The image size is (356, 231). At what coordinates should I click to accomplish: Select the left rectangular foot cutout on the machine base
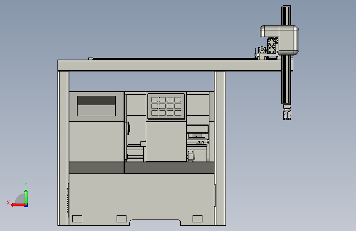pyautogui.click(x=77, y=219)
